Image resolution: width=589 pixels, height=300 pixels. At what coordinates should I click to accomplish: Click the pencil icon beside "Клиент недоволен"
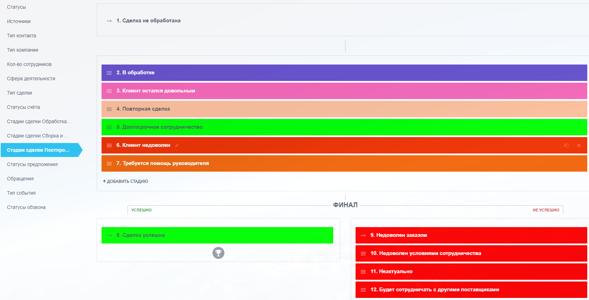pos(177,146)
